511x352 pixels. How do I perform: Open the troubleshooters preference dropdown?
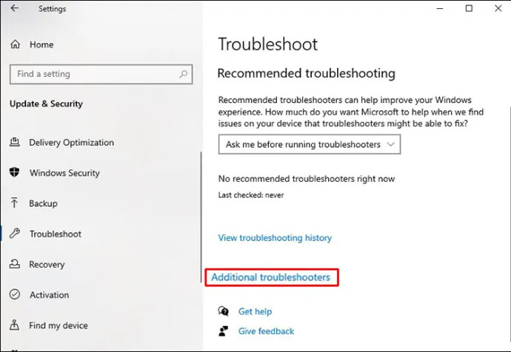point(310,144)
